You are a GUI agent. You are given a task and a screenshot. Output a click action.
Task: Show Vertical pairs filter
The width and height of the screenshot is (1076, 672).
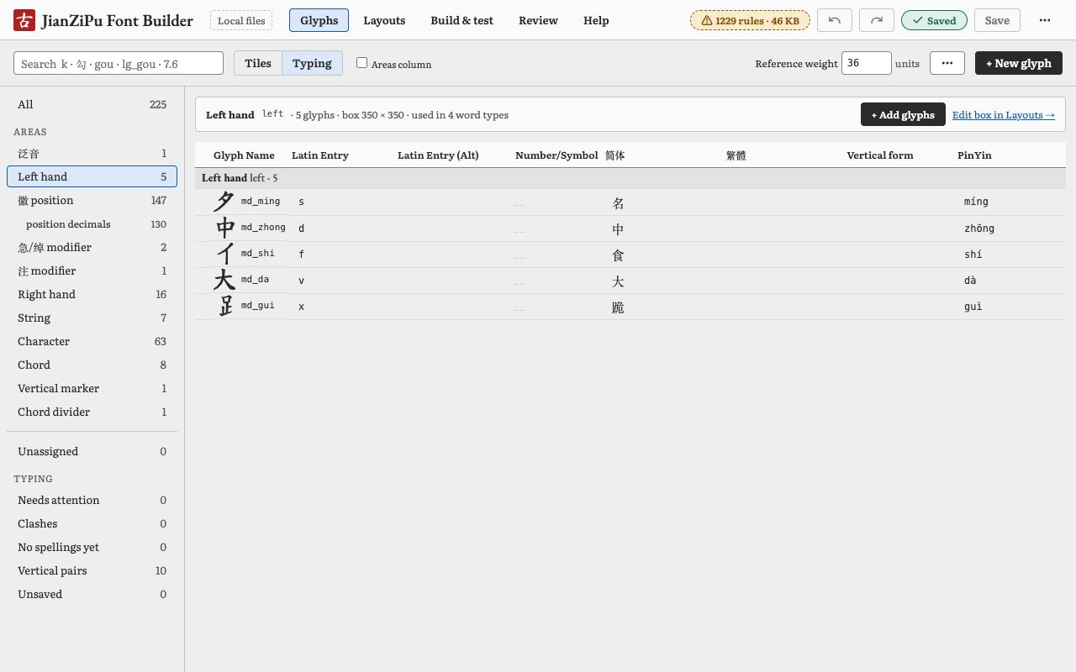[92, 570]
